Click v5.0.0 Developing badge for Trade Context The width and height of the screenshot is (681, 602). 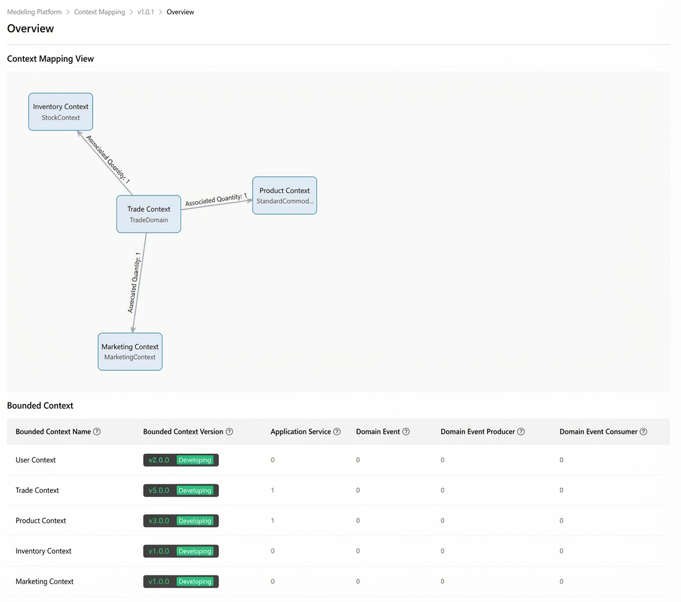[x=181, y=490]
